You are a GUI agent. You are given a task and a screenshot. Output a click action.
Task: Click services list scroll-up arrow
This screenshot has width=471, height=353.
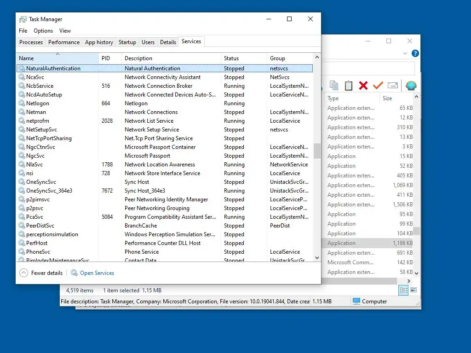pyautogui.click(x=317, y=57)
